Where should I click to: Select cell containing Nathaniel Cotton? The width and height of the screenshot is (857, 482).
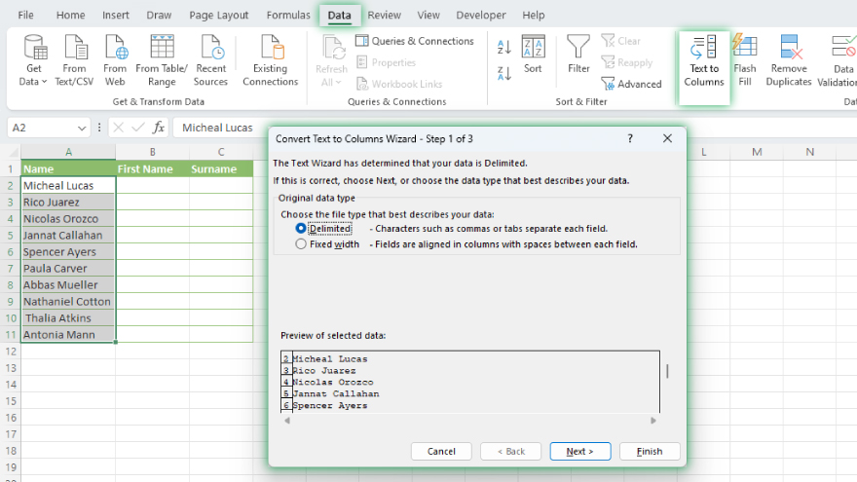point(68,302)
